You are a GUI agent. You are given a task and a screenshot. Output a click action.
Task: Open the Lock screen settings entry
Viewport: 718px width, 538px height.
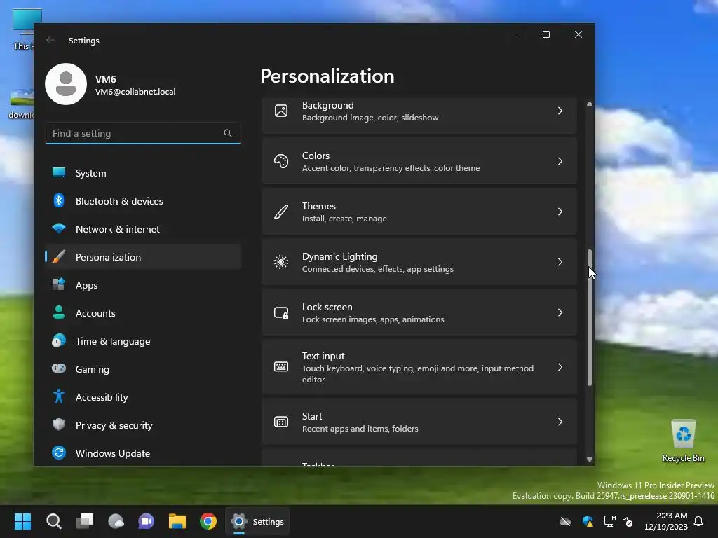coord(419,312)
